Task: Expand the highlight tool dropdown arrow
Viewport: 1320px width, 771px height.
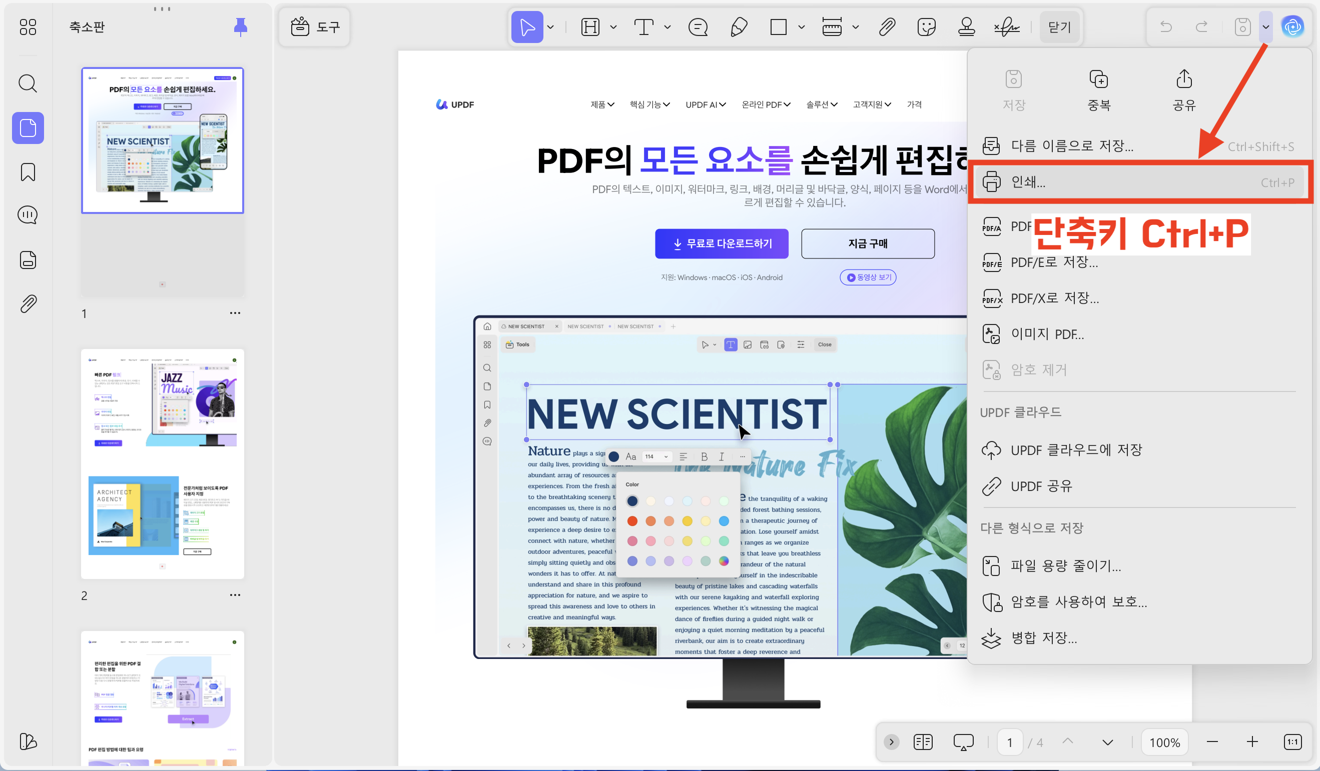Action: tap(613, 26)
